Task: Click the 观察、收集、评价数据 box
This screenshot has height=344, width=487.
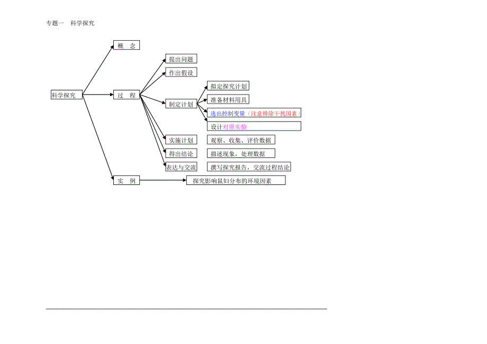Action: point(241,140)
